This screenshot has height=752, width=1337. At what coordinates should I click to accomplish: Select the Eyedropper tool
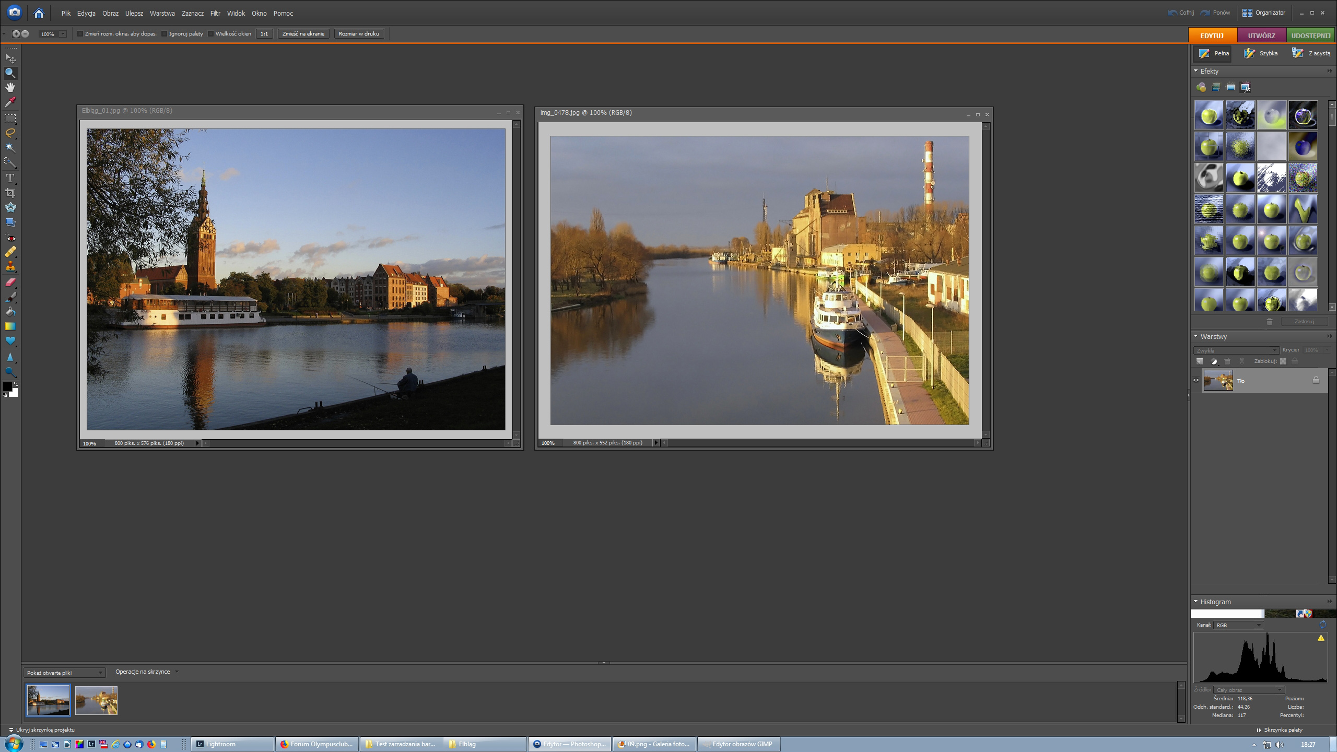pos(10,102)
